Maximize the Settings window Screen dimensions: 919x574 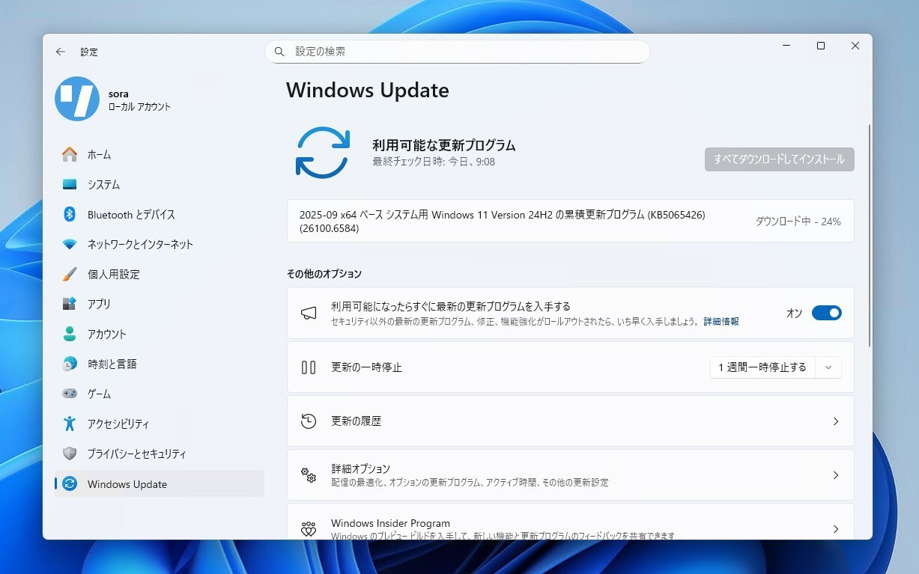coord(821,46)
